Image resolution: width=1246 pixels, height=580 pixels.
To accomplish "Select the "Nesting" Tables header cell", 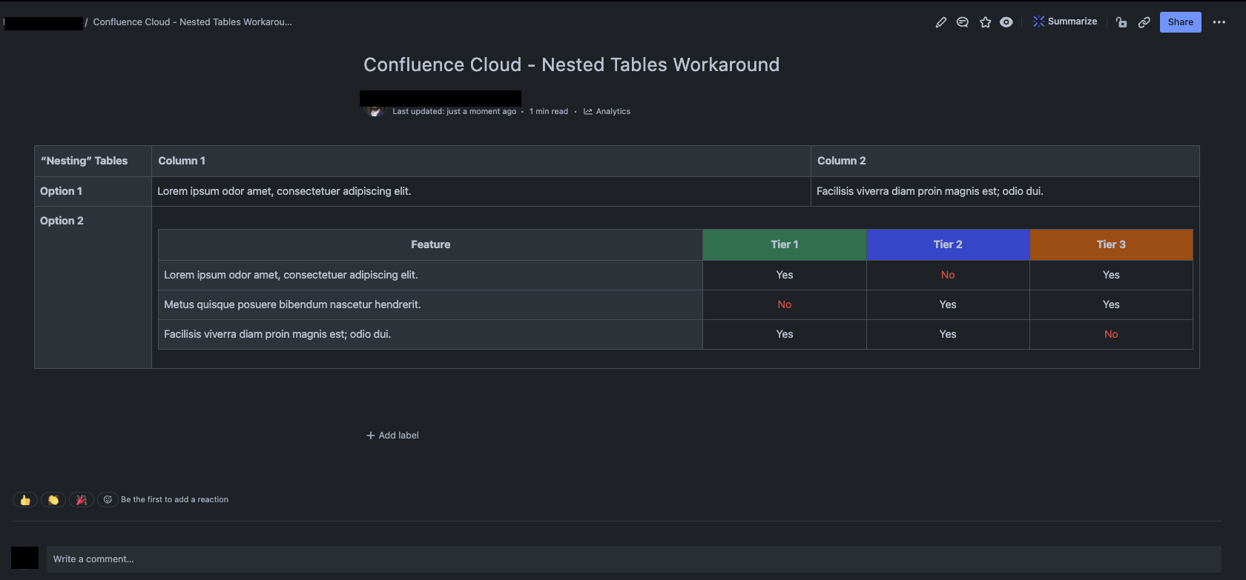I will [x=93, y=161].
